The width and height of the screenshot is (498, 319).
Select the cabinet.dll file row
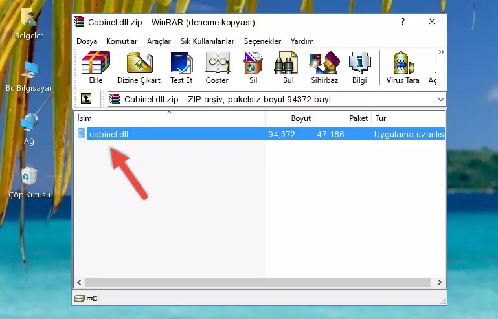260,135
